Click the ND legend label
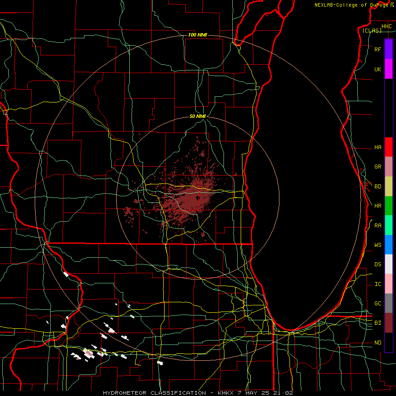 378,343
